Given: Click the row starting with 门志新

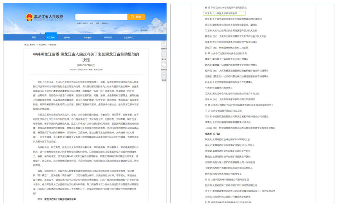Looking at the screenshot, I should (x=231, y=30).
